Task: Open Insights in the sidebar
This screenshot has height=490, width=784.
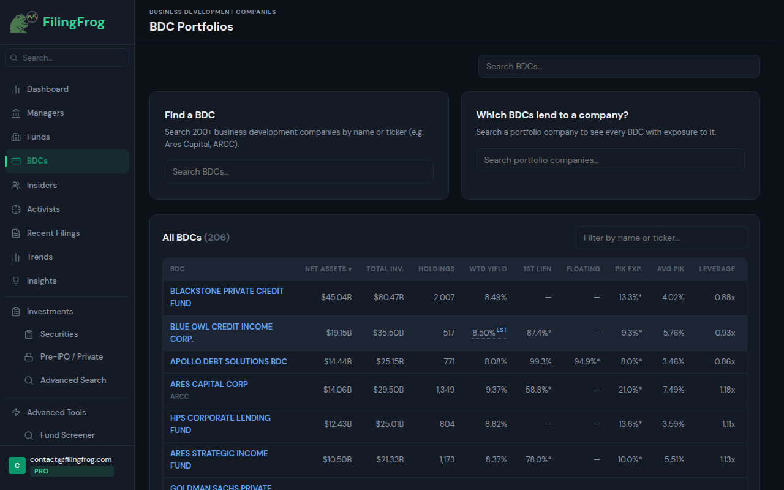Action: click(67, 281)
